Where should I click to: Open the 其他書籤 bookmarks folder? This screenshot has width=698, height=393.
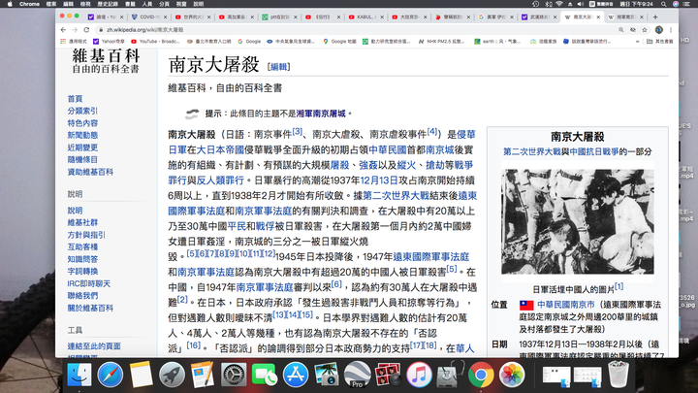click(x=660, y=42)
